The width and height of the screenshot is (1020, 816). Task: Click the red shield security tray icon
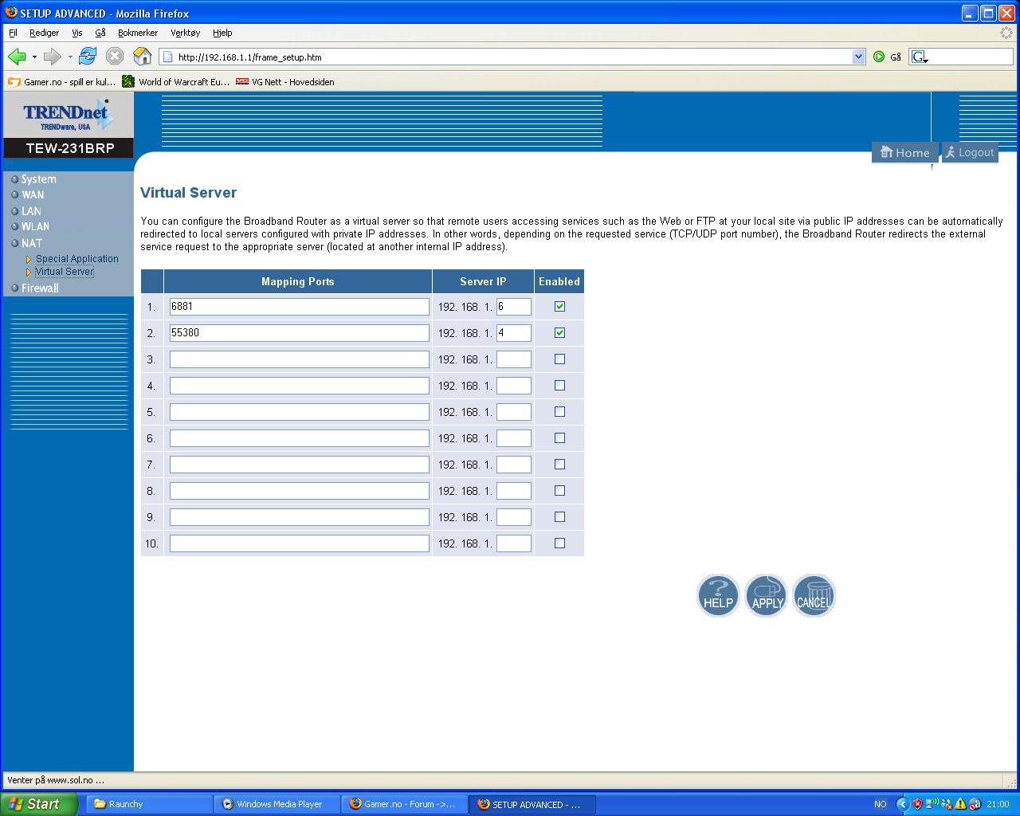(917, 804)
